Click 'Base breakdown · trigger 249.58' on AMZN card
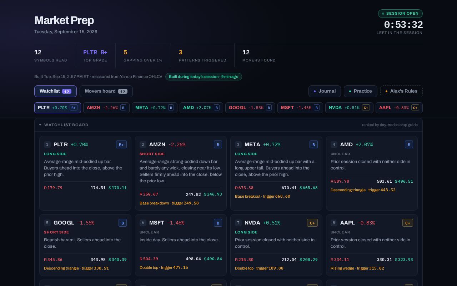 click(169, 203)
